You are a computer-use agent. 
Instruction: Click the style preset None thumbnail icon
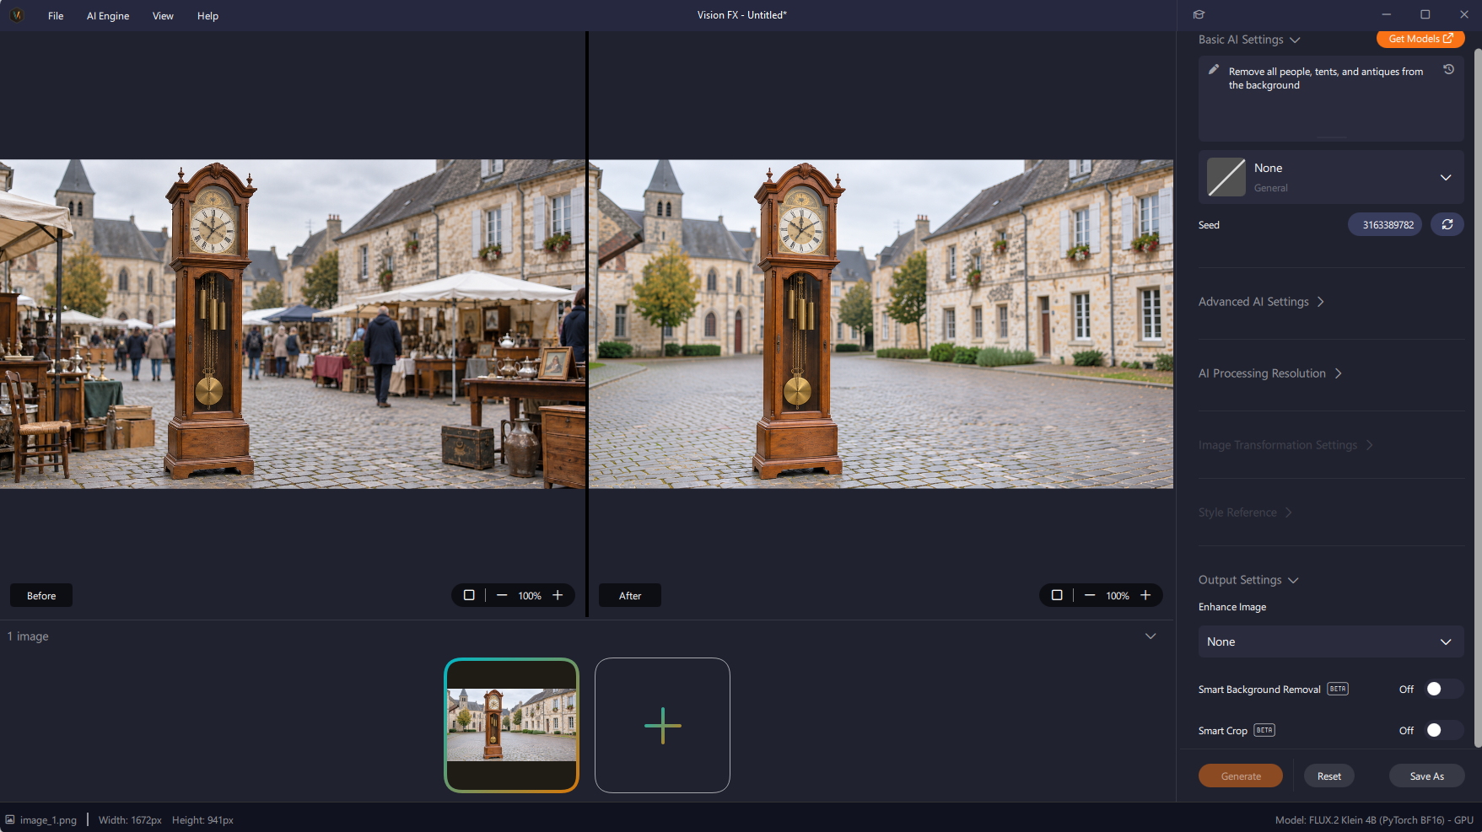(1226, 177)
